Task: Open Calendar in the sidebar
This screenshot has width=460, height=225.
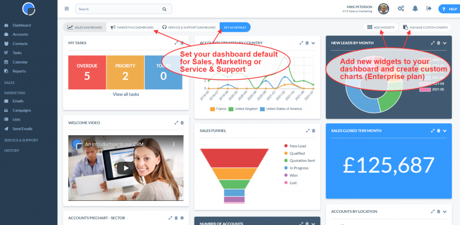Action: (20, 62)
